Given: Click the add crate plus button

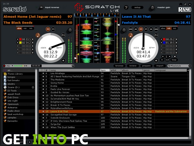Looking at the screenshot, I should [x=30, y=142].
